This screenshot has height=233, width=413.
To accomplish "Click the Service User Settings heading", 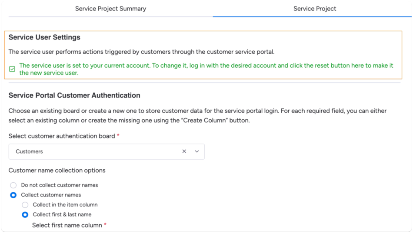I will (44, 38).
